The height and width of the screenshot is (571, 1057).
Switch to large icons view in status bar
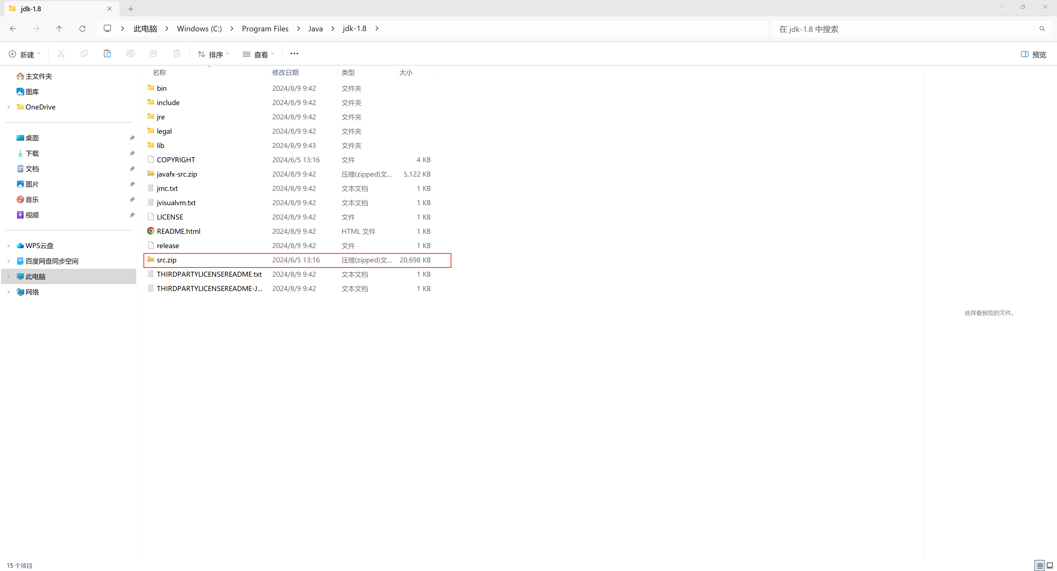(x=1050, y=565)
